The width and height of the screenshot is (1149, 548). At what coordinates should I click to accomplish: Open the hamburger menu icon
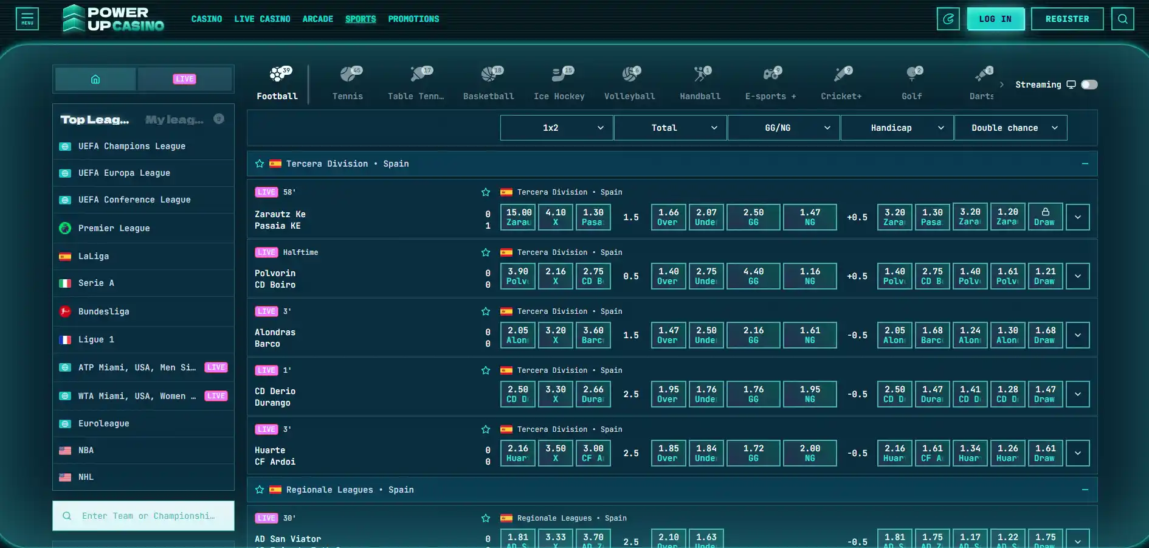point(27,19)
